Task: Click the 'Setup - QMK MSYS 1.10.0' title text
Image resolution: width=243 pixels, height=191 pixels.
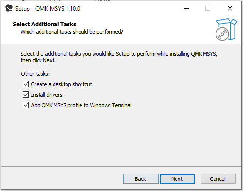Action: click(x=48, y=9)
